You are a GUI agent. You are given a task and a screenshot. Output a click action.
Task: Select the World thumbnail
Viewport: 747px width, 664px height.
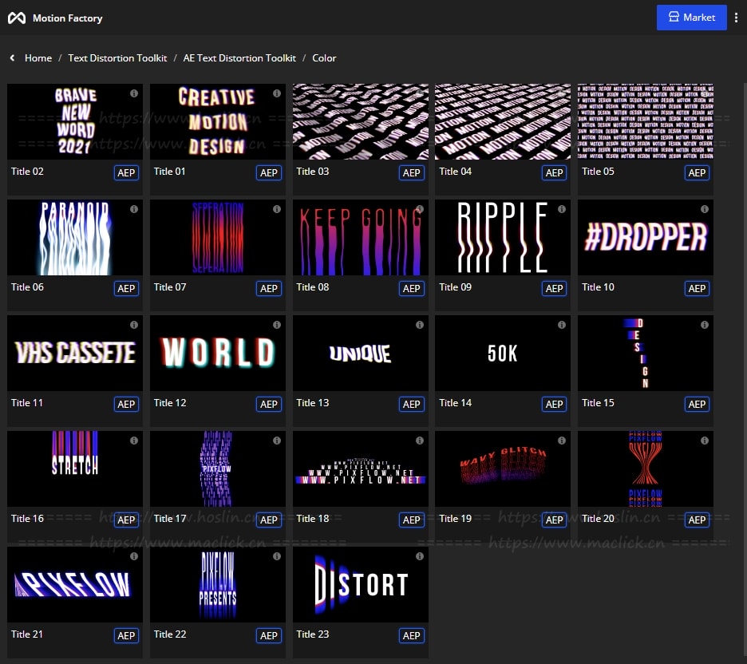[x=218, y=353]
